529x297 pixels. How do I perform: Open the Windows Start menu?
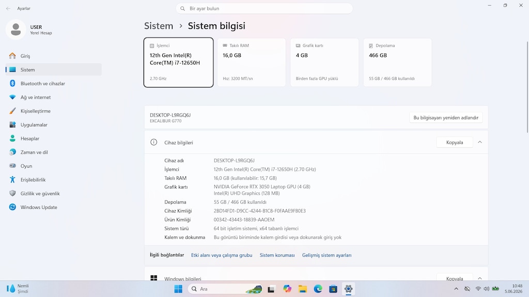[x=178, y=289]
